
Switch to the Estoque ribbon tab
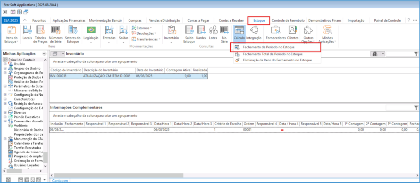coord(259,20)
